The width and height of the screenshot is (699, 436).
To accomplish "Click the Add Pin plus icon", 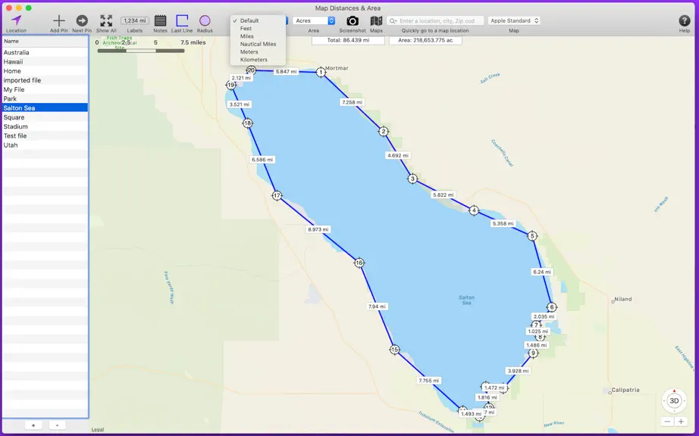I will point(59,20).
